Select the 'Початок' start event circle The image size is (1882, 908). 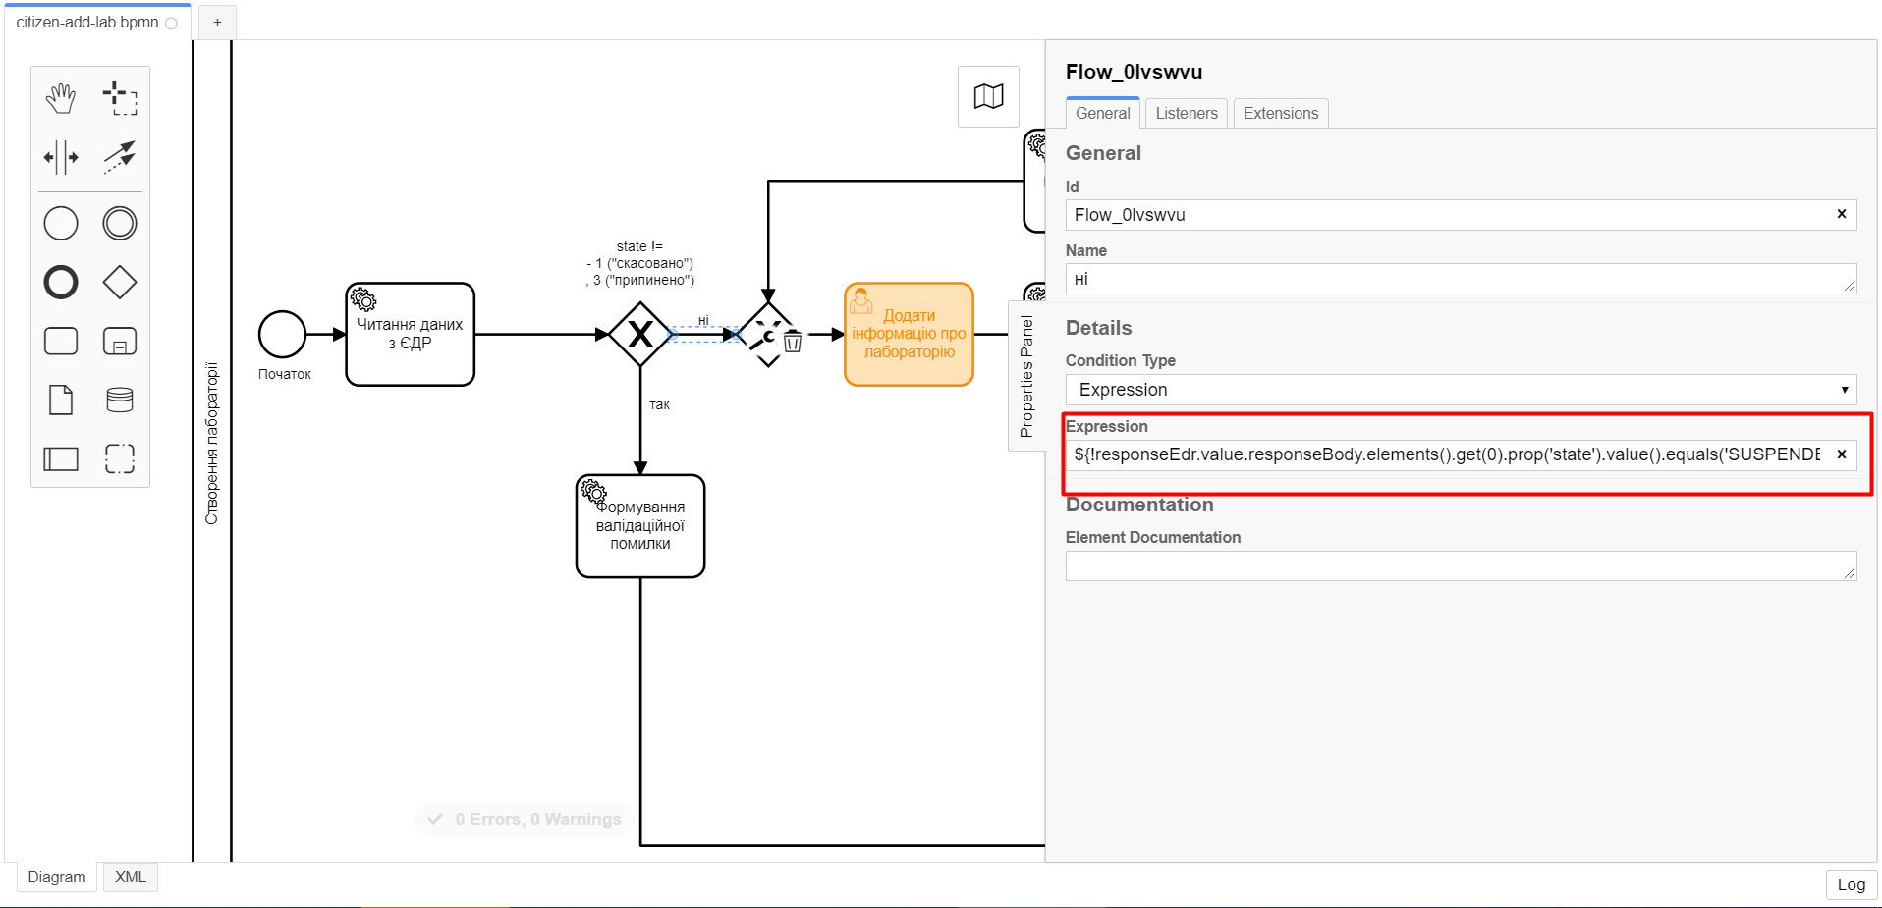283,335
